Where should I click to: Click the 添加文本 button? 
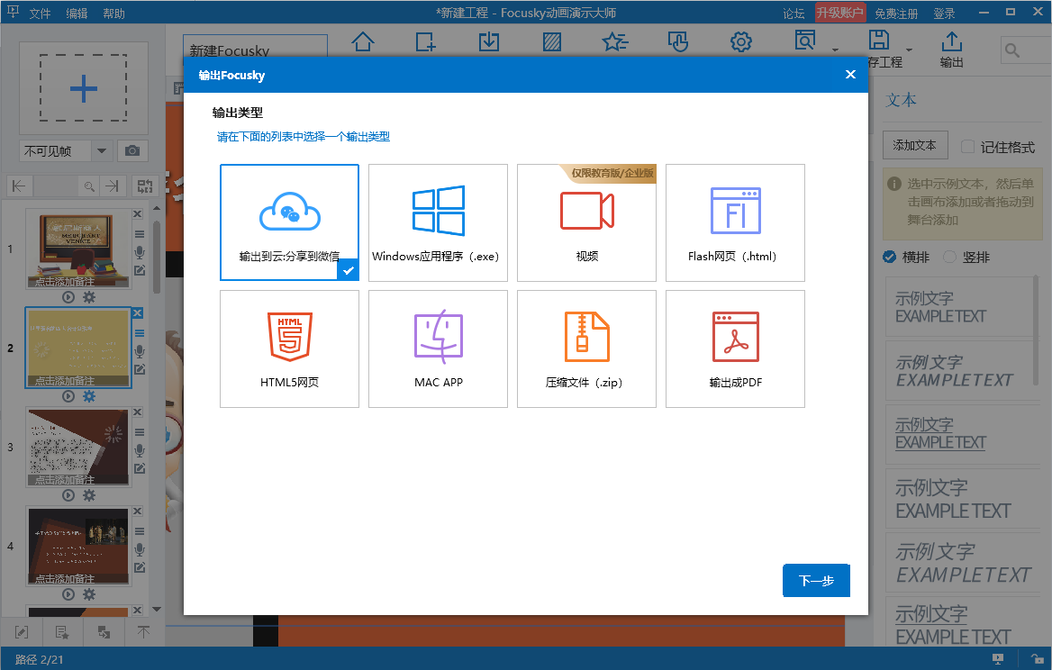pyautogui.click(x=914, y=145)
